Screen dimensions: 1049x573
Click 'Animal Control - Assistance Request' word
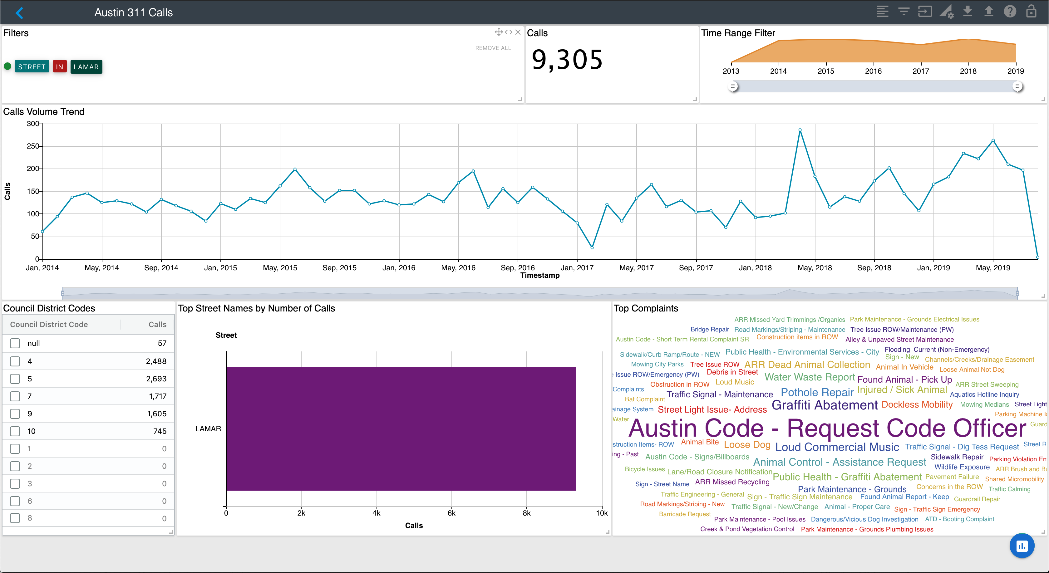[x=840, y=462]
